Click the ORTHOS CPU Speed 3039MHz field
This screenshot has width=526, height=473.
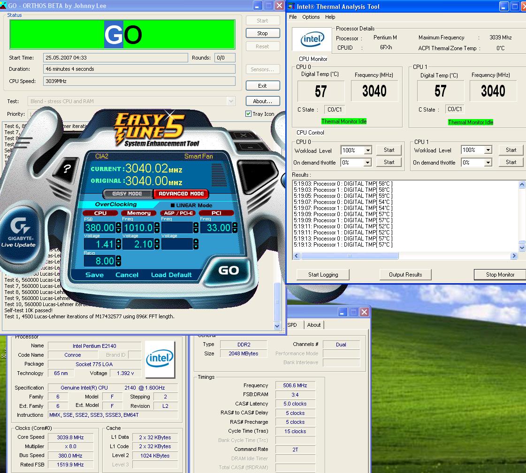pyautogui.click(x=139, y=81)
